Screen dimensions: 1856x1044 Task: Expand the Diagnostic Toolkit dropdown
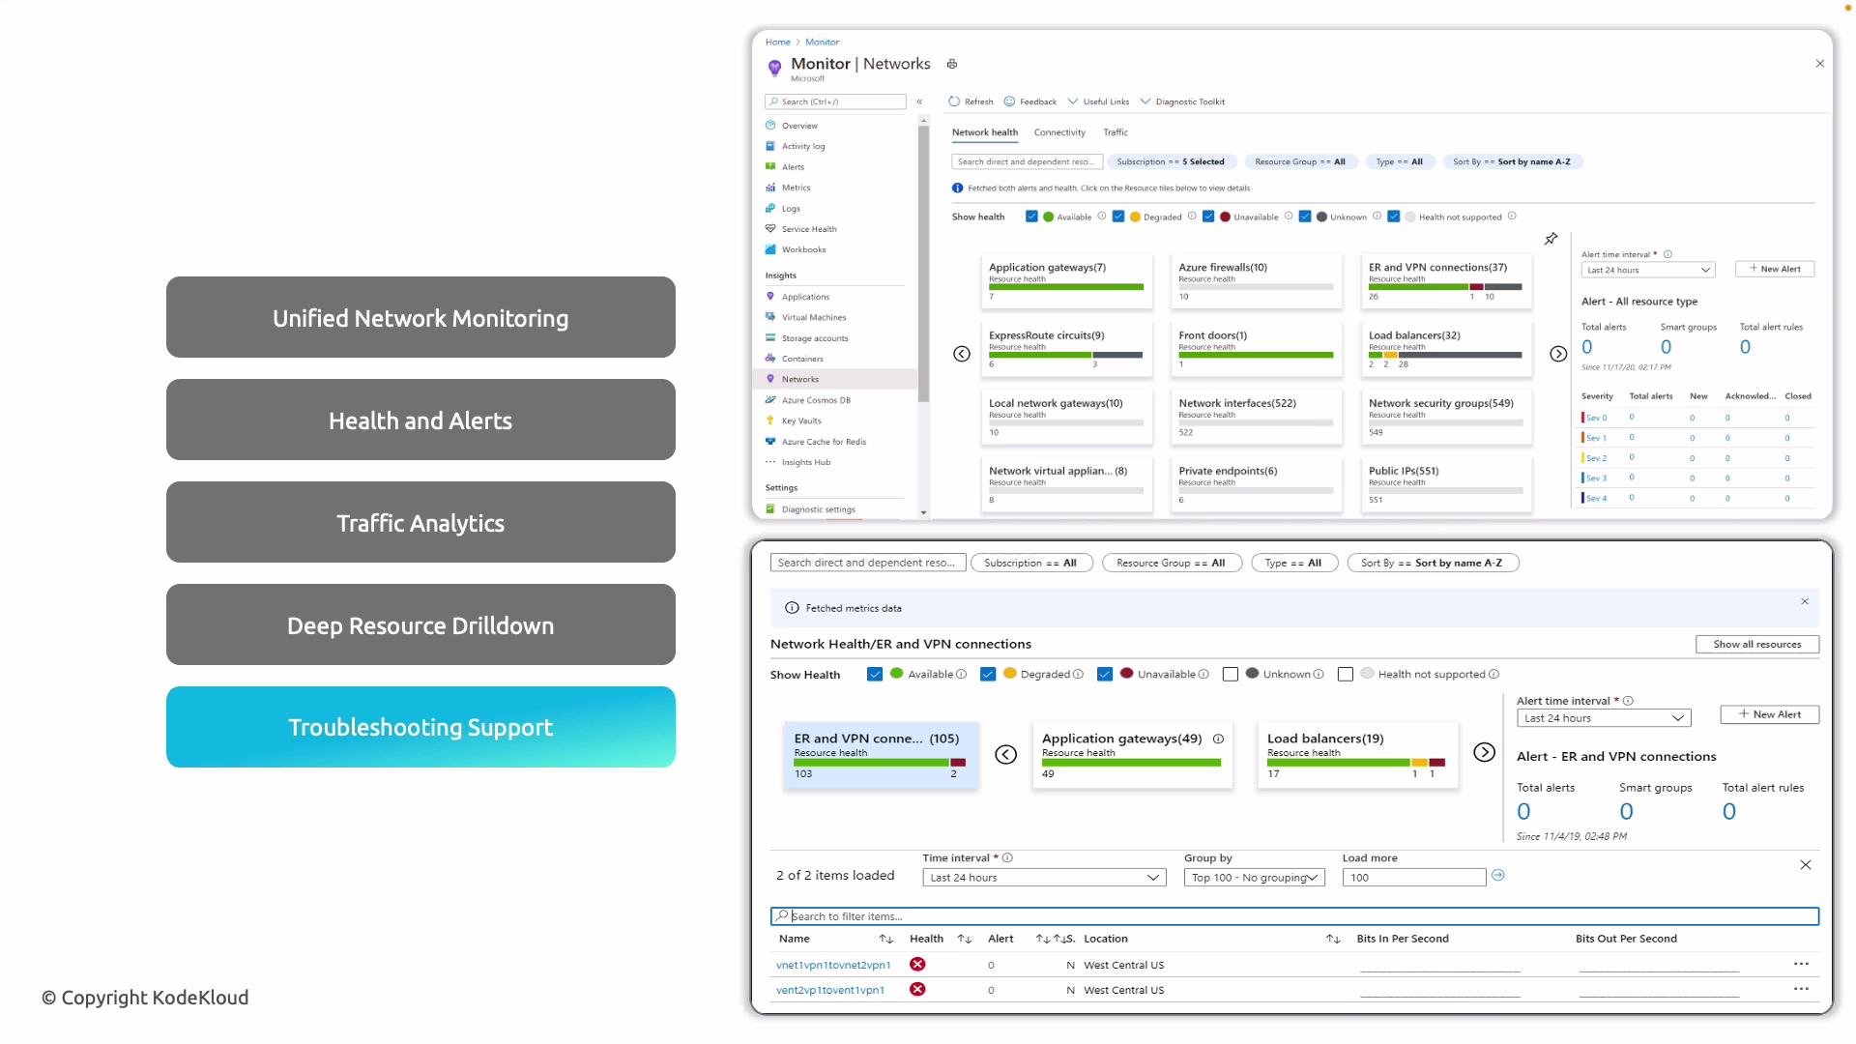[1182, 101]
